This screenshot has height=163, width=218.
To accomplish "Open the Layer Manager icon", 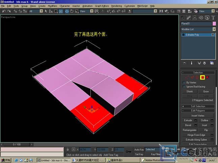I will tap(172, 11).
